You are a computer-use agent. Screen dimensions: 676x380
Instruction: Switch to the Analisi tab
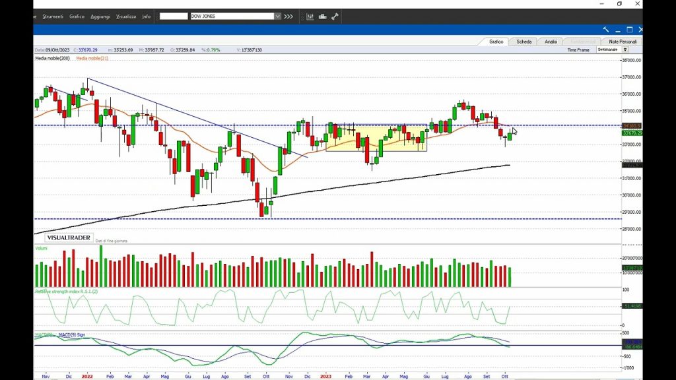[x=551, y=42]
